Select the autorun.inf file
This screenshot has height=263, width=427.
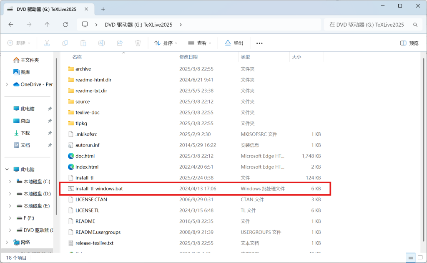[x=87, y=145]
